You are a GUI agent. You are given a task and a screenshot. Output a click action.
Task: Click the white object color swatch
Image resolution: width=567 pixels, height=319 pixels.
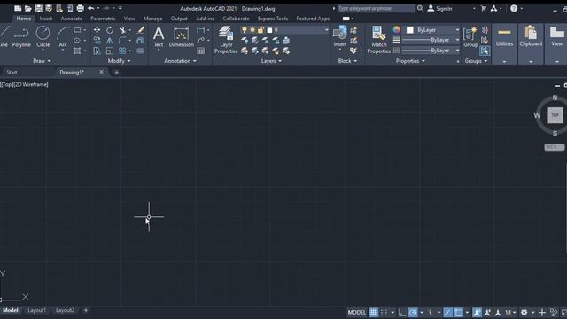409,30
